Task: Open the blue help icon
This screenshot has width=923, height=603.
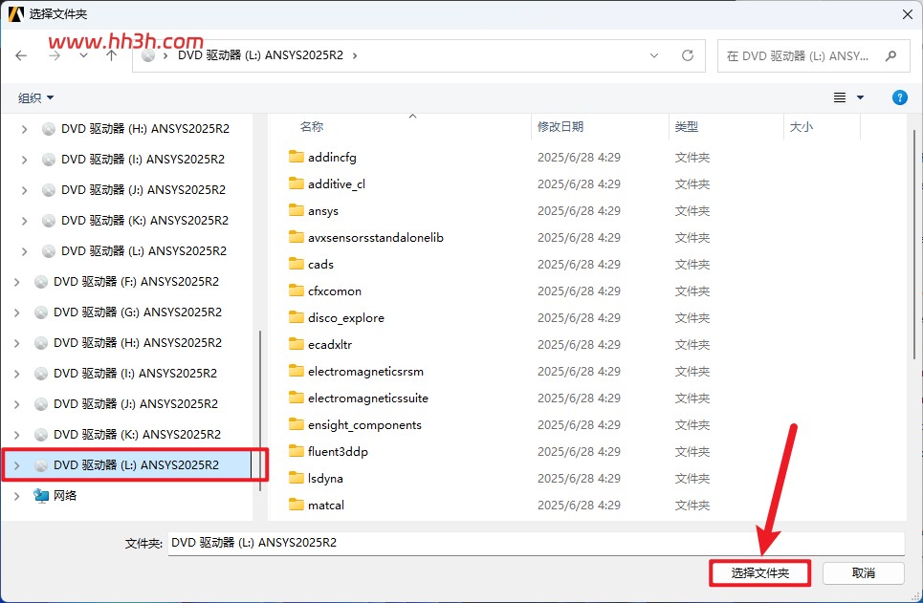Action: click(x=899, y=97)
